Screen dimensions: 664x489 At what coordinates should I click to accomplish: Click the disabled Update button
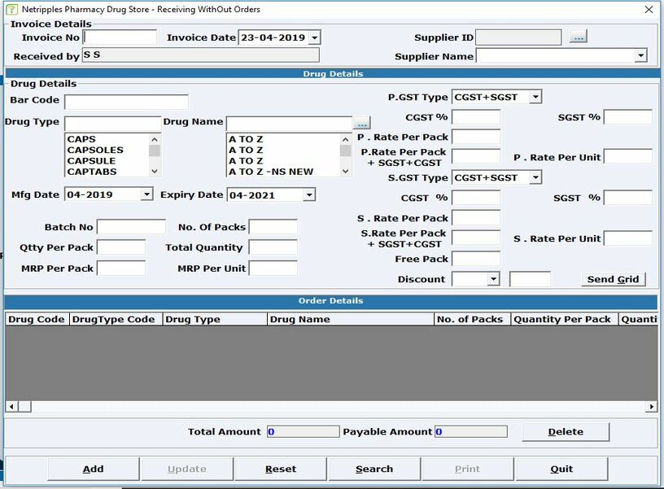[187, 469]
